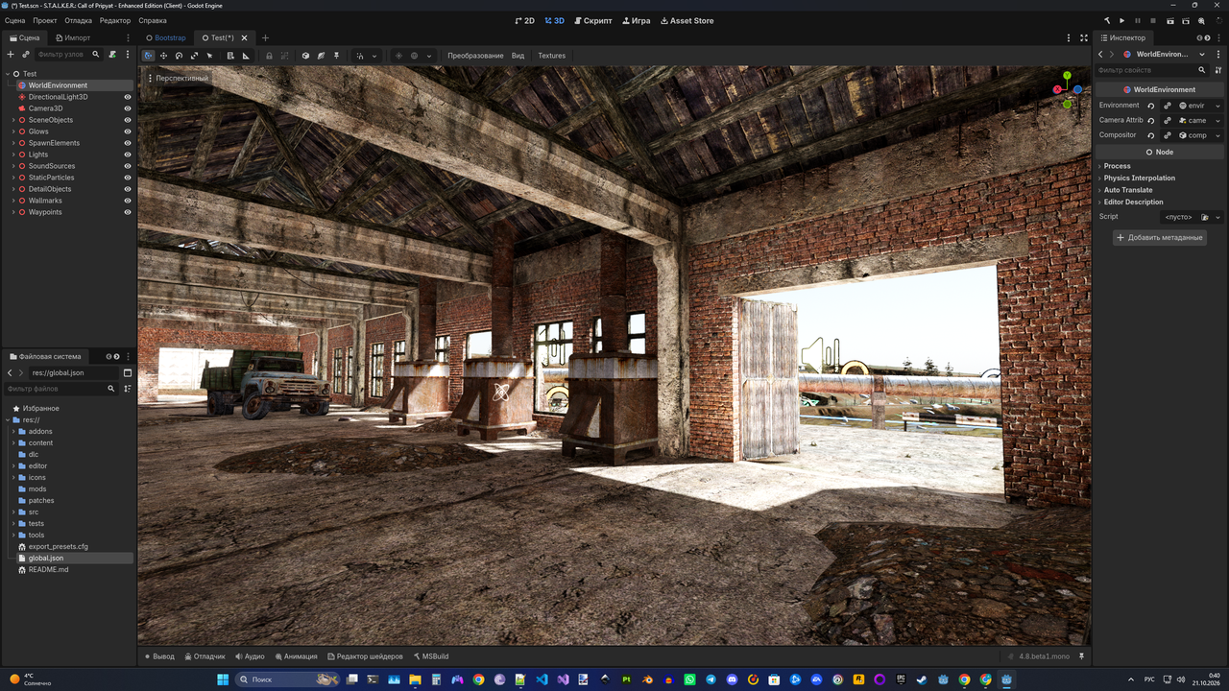Select the Scale mode tool
This screenshot has height=691, width=1229.
194,56
